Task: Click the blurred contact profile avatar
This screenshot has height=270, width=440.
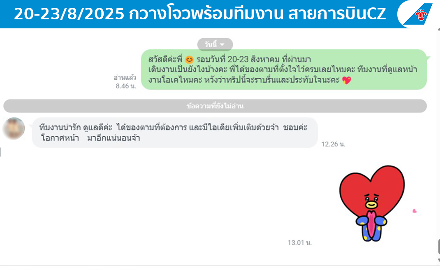Action: tap(14, 128)
